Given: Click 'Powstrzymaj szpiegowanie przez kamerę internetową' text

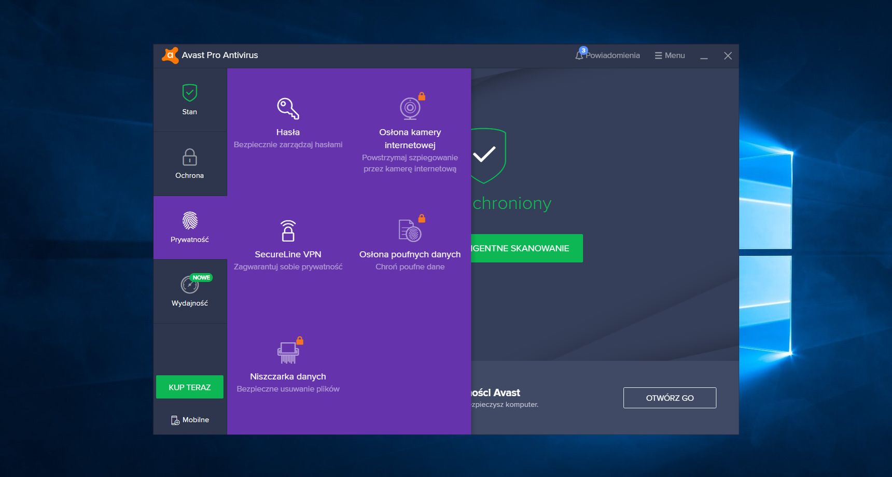Looking at the screenshot, I should pyautogui.click(x=410, y=163).
